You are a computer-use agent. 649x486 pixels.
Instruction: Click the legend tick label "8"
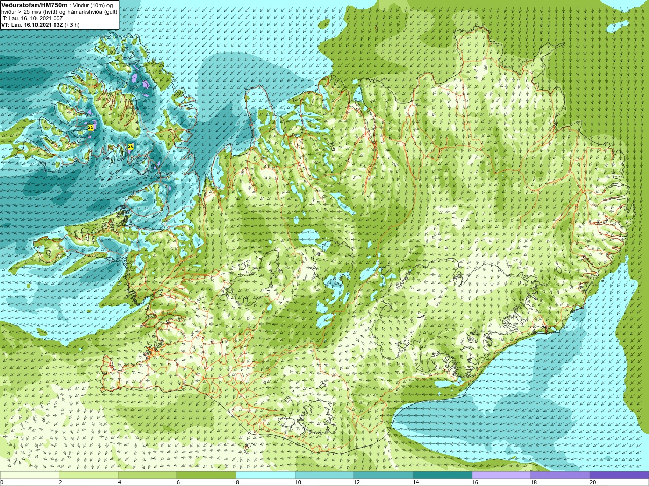tap(237, 482)
